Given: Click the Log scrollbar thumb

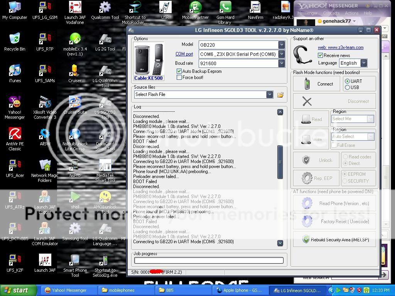Looking at the screenshot, I should click(x=280, y=162).
